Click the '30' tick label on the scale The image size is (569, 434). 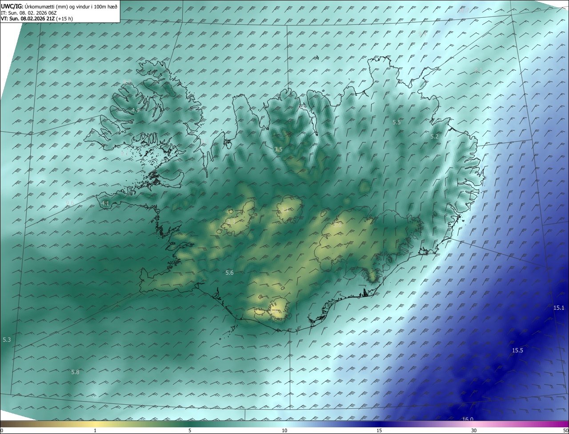pyautogui.click(x=474, y=430)
